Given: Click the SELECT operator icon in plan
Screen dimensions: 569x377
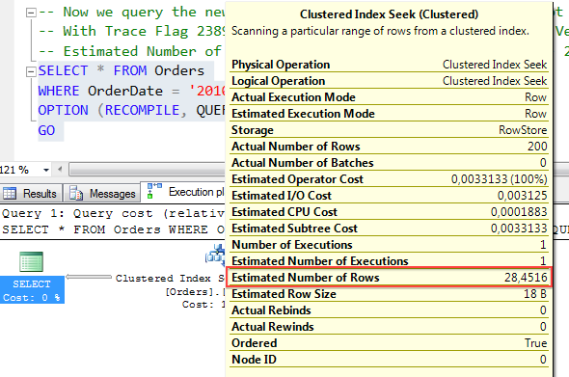Looking at the screenshot, I should [31, 261].
